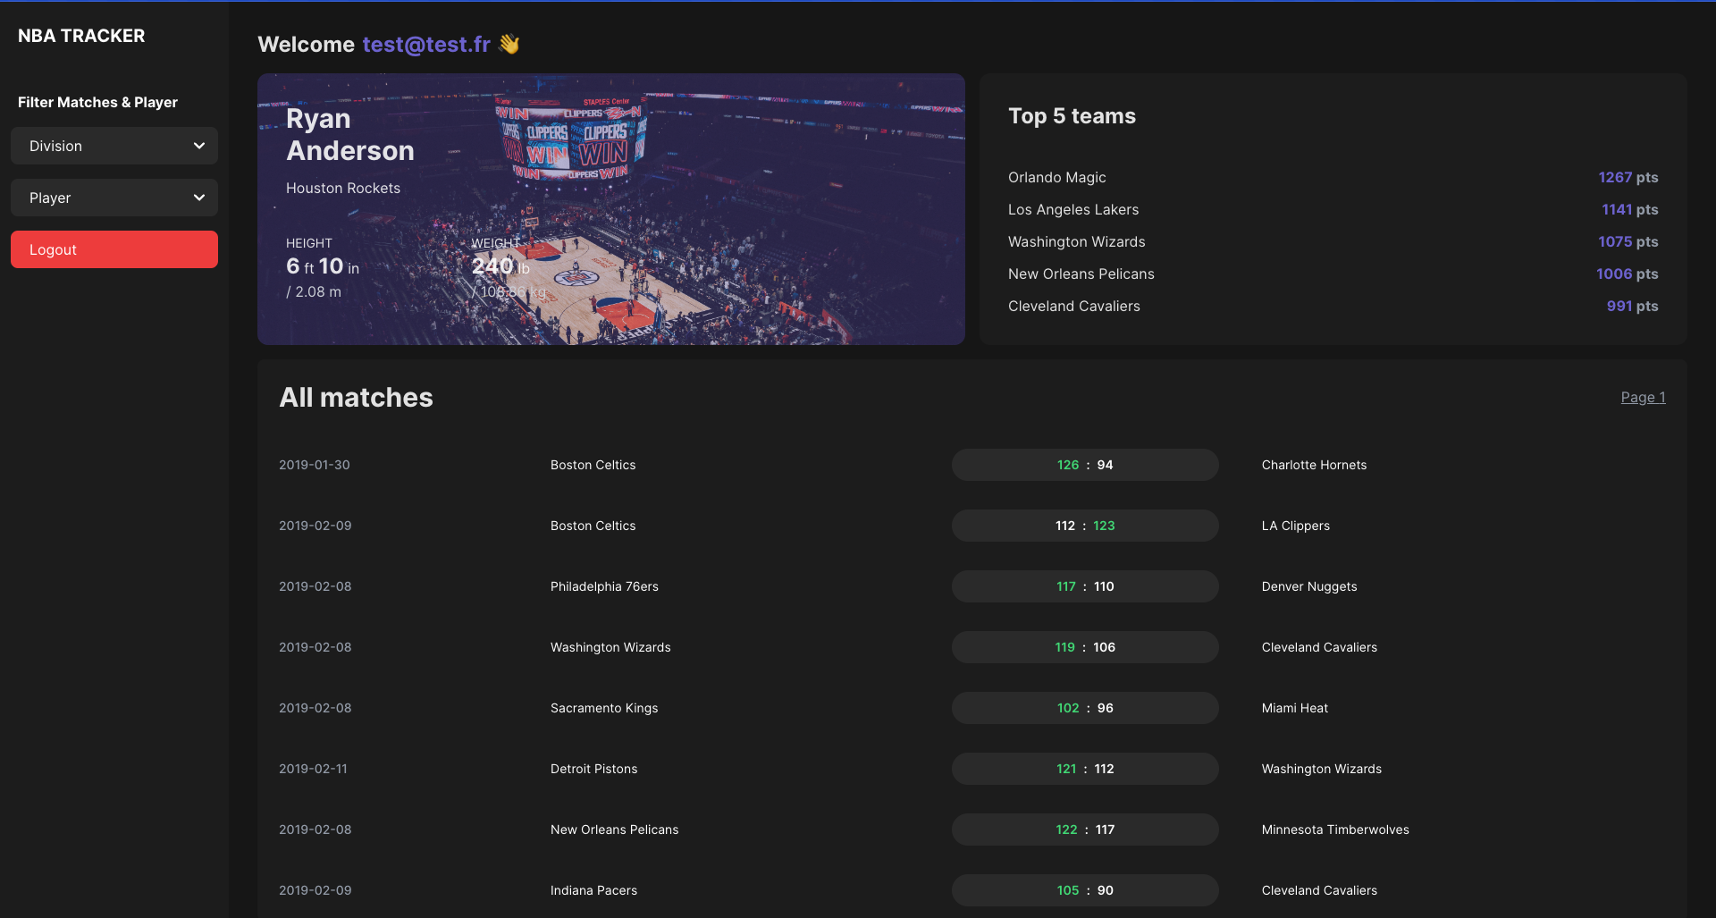The width and height of the screenshot is (1716, 918).
Task: Click the Top 5 teams heading
Action: pyautogui.click(x=1072, y=115)
